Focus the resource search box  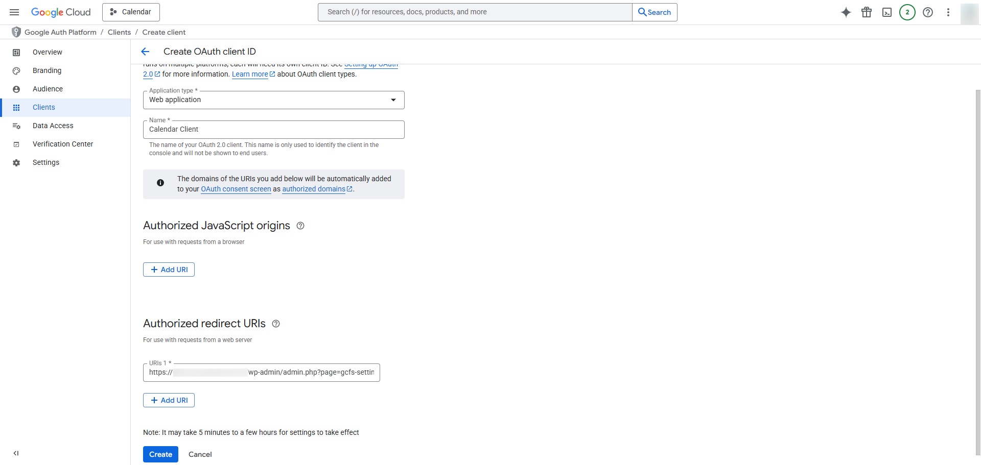(475, 12)
